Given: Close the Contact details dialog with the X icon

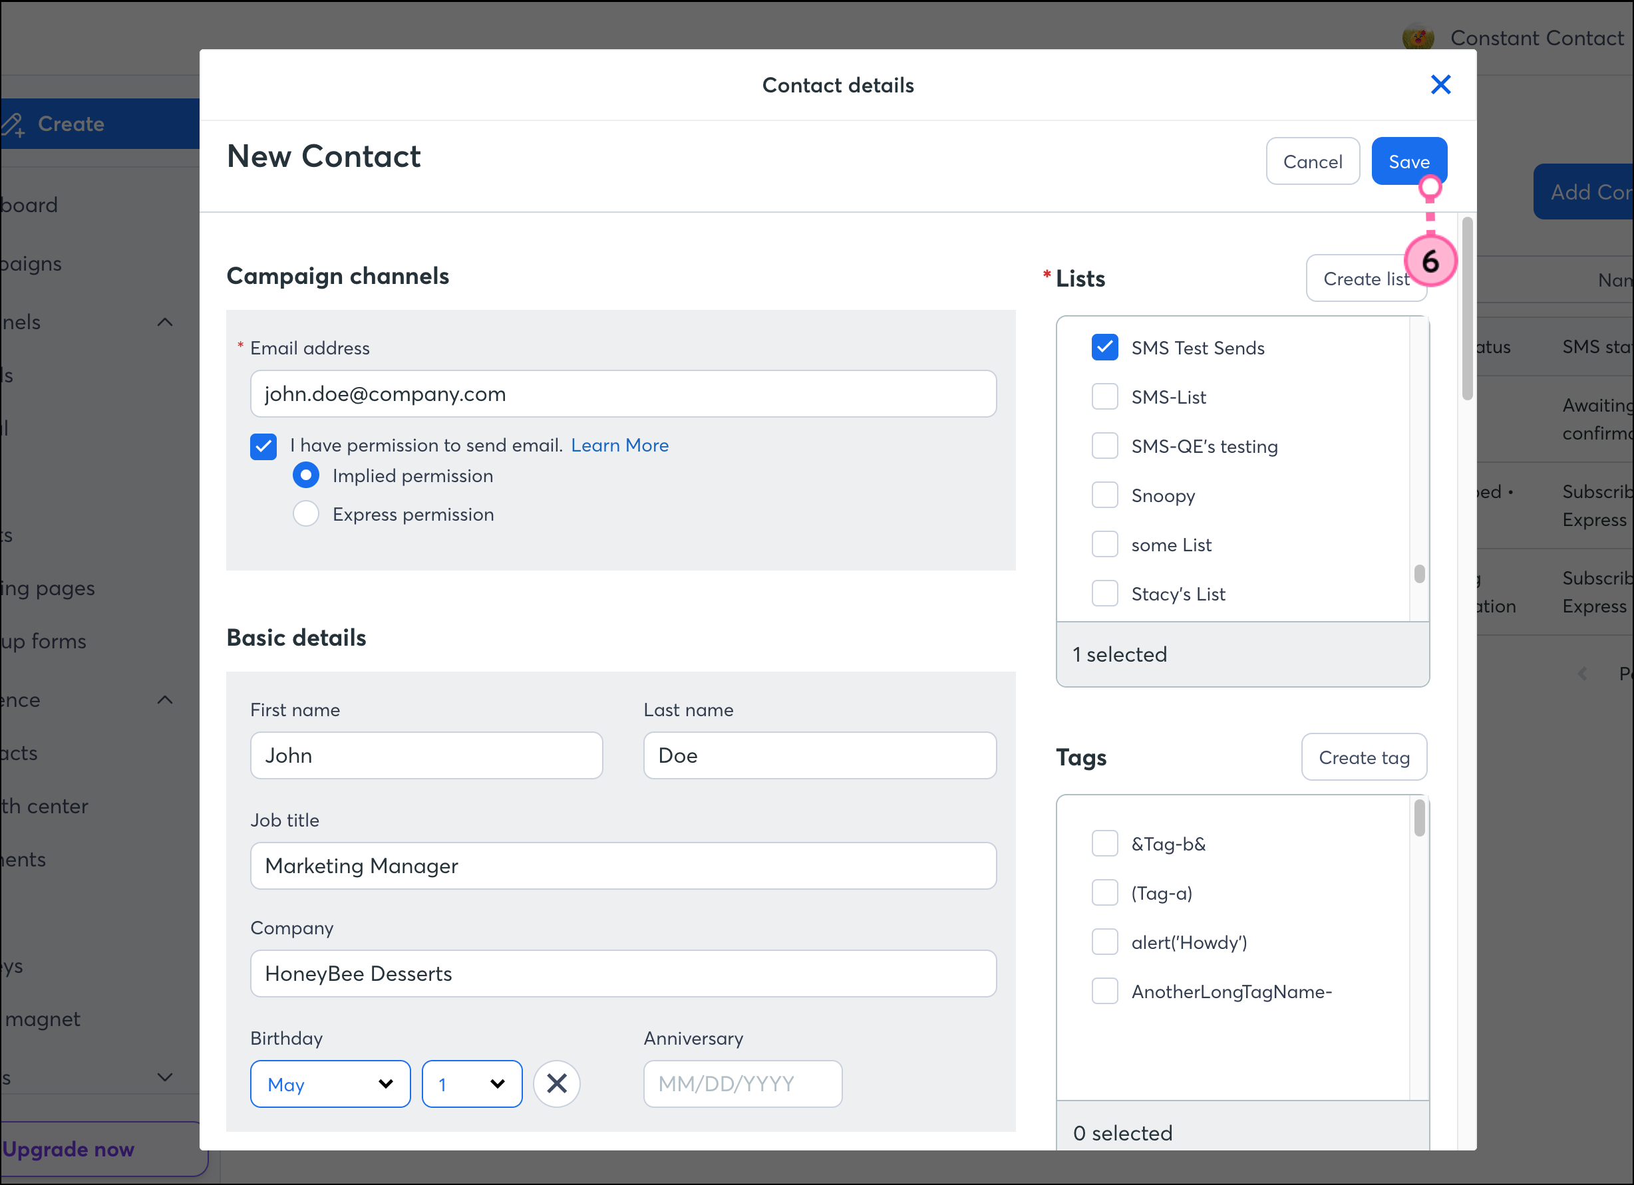Looking at the screenshot, I should pyautogui.click(x=1440, y=85).
